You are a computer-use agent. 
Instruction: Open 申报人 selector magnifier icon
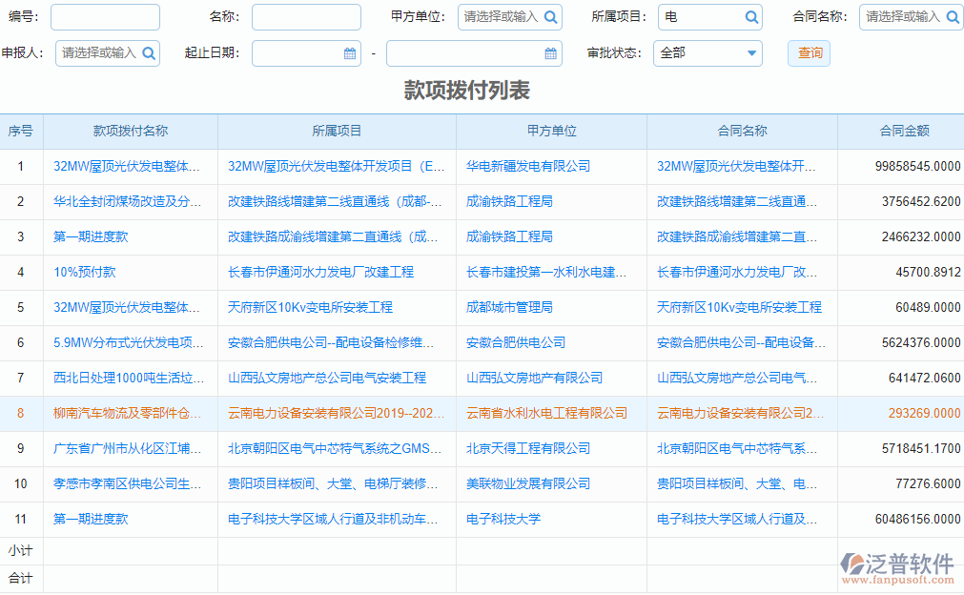pos(148,53)
